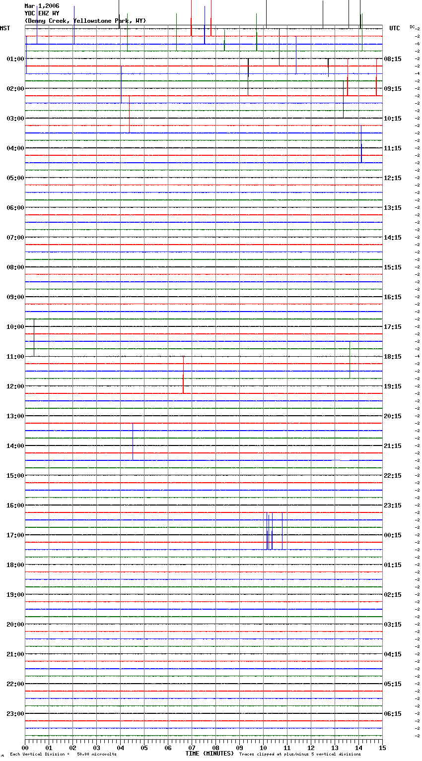
Task: Click minute '15' on the bottom axis
Action: pos(382,748)
